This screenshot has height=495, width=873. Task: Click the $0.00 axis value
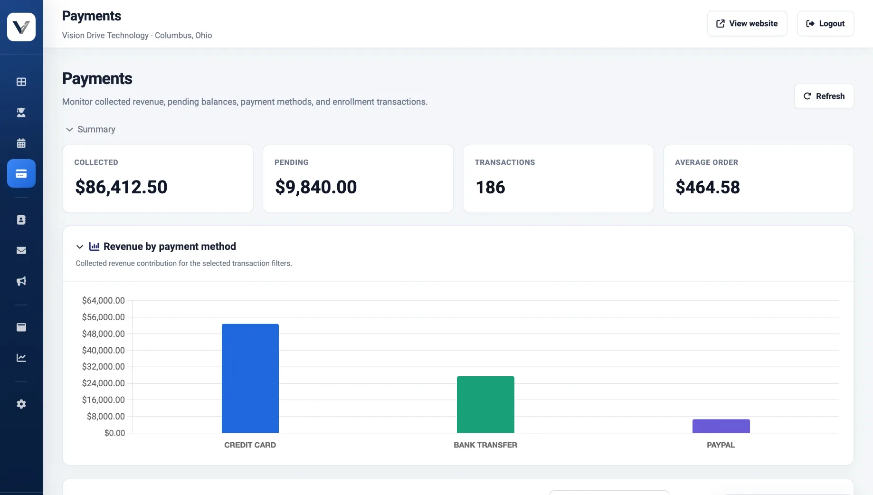[115, 433]
